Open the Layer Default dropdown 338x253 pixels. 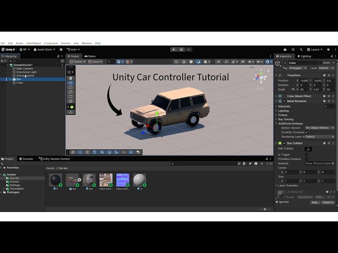tap(326, 68)
